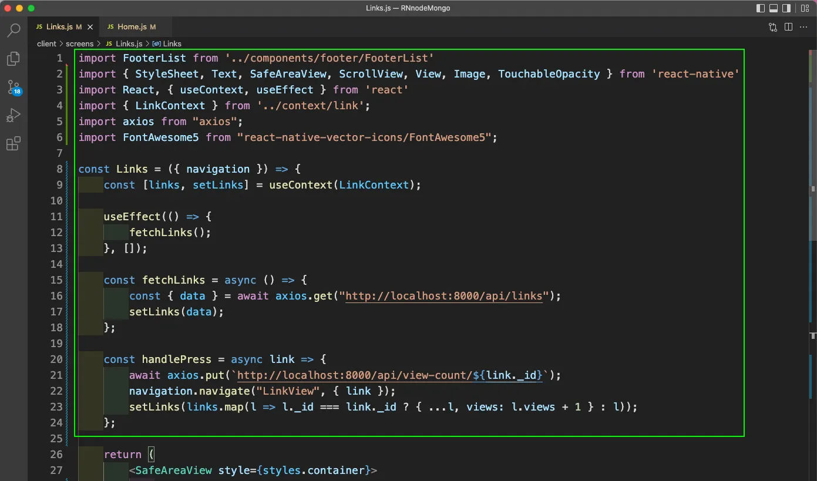817x481 pixels.
Task: Select line number 27
Action: (x=56, y=470)
